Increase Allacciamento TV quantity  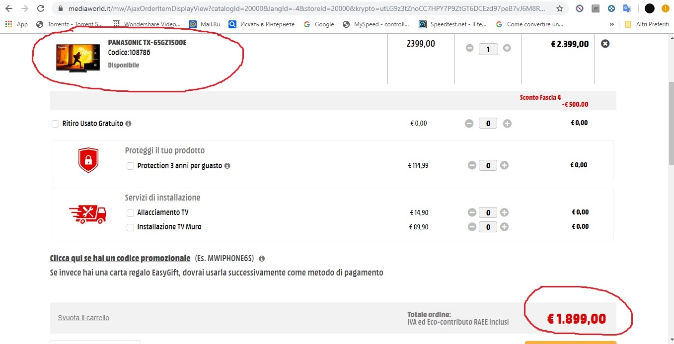[x=504, y=212]
